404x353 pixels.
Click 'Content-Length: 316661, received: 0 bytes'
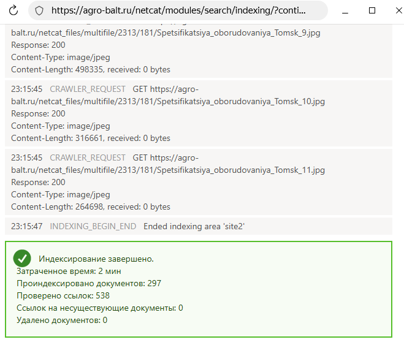91,139
